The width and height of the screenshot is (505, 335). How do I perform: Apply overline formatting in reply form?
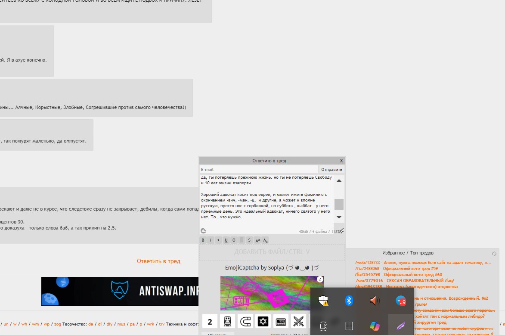coord(234,240)
